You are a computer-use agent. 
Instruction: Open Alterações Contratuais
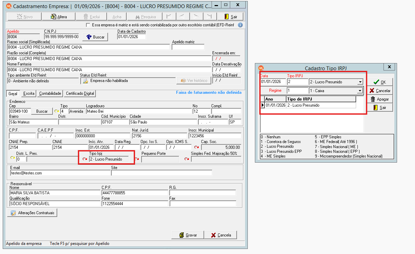32,213
